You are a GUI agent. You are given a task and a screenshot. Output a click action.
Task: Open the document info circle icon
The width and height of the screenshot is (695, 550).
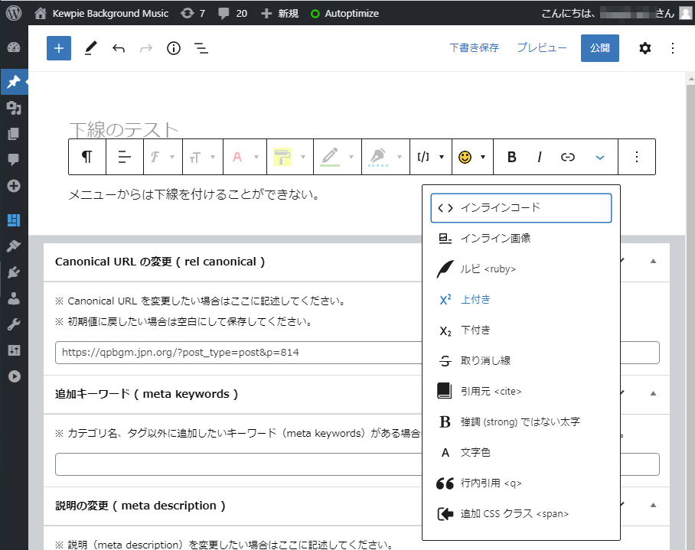tap(173, 48)
